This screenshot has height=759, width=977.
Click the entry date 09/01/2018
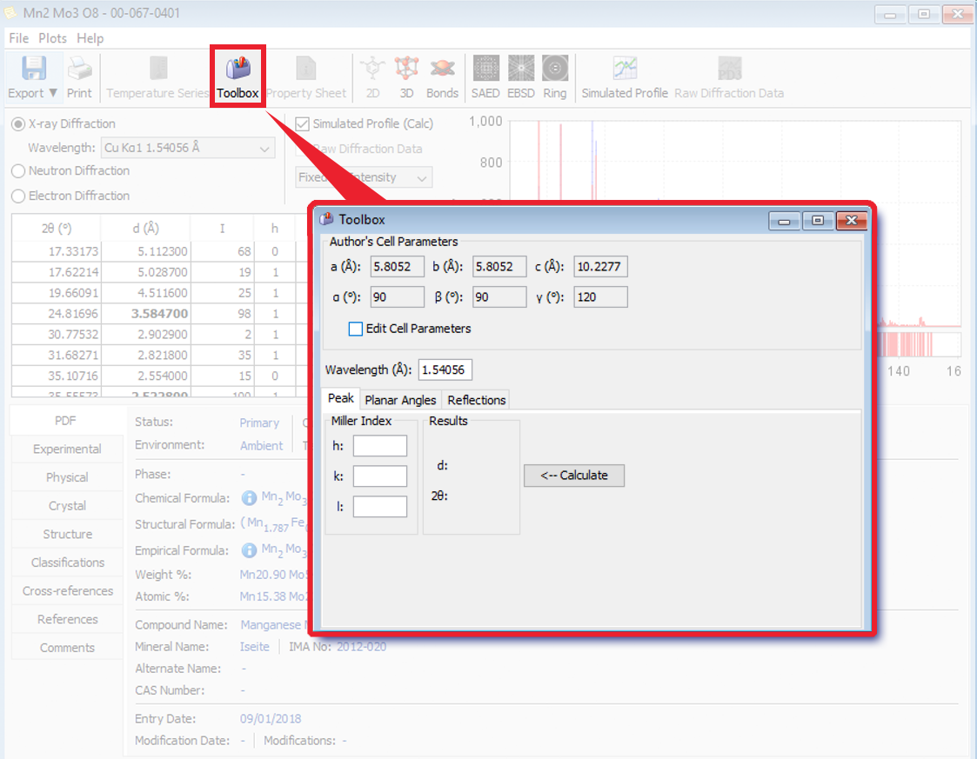coord(271,719)
